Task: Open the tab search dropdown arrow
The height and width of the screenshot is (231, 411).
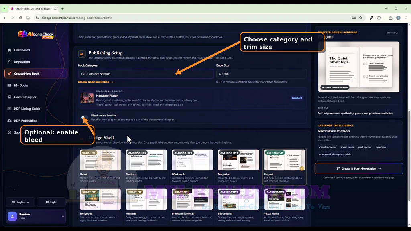Action: tap(4, 9)
